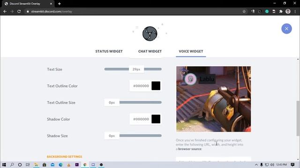Close the Discord StreamKit Overlay tab
Image resolution: width=300 pixels, height=168 pixels.
(x=51, y=4)
